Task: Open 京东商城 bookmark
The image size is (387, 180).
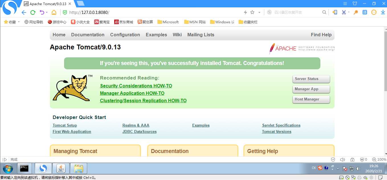Action: coord(124,22)
